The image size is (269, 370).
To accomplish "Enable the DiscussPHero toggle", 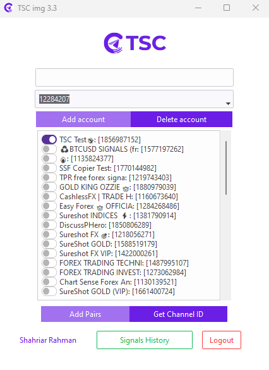I will coord(49,225).
